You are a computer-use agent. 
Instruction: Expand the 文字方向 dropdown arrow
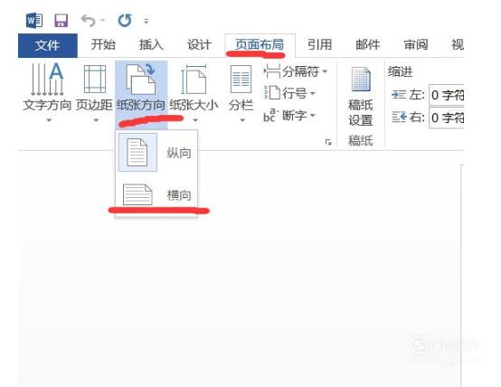coord(49,120)
